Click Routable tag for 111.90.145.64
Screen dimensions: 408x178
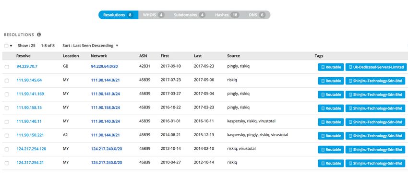(331, 81)
